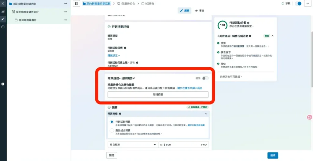Open the 關於在廣告中顯示商品 link

pos(190,88)
